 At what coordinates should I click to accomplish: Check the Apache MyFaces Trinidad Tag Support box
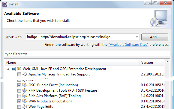[19, 75]
